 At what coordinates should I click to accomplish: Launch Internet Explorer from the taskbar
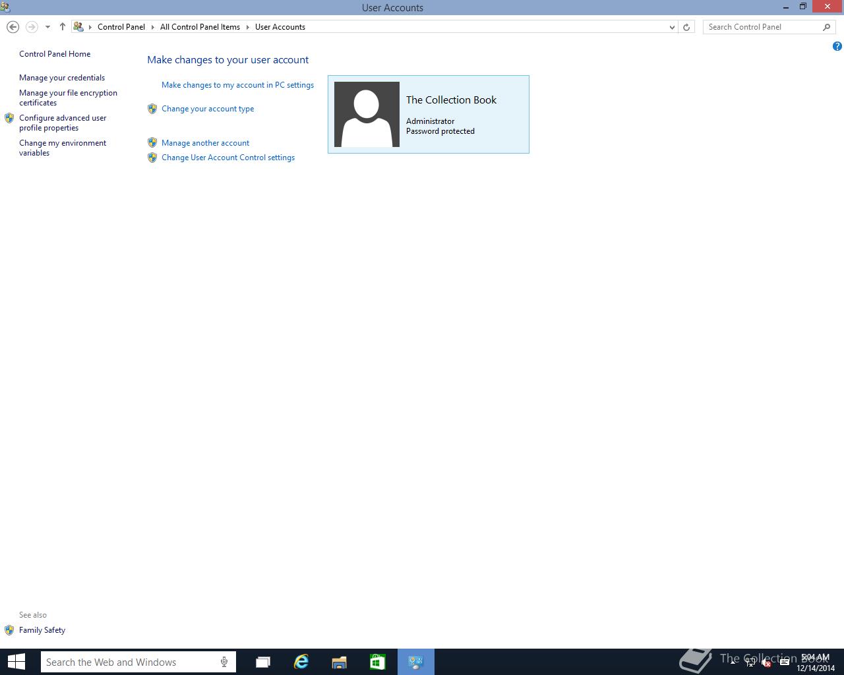[301, 662]
